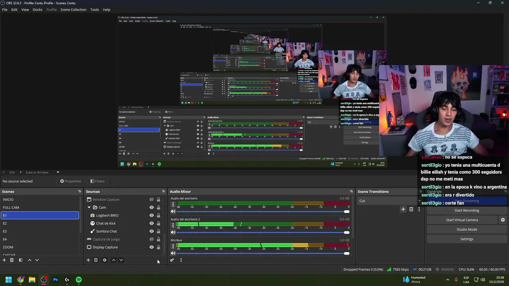Add a new scene with the plus icon

(x=4, y=260)
